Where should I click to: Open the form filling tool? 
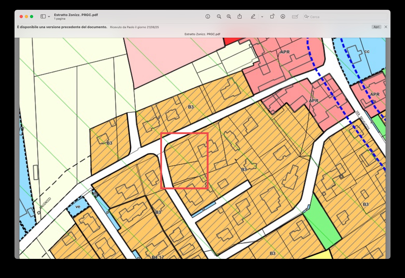point(295,17)
